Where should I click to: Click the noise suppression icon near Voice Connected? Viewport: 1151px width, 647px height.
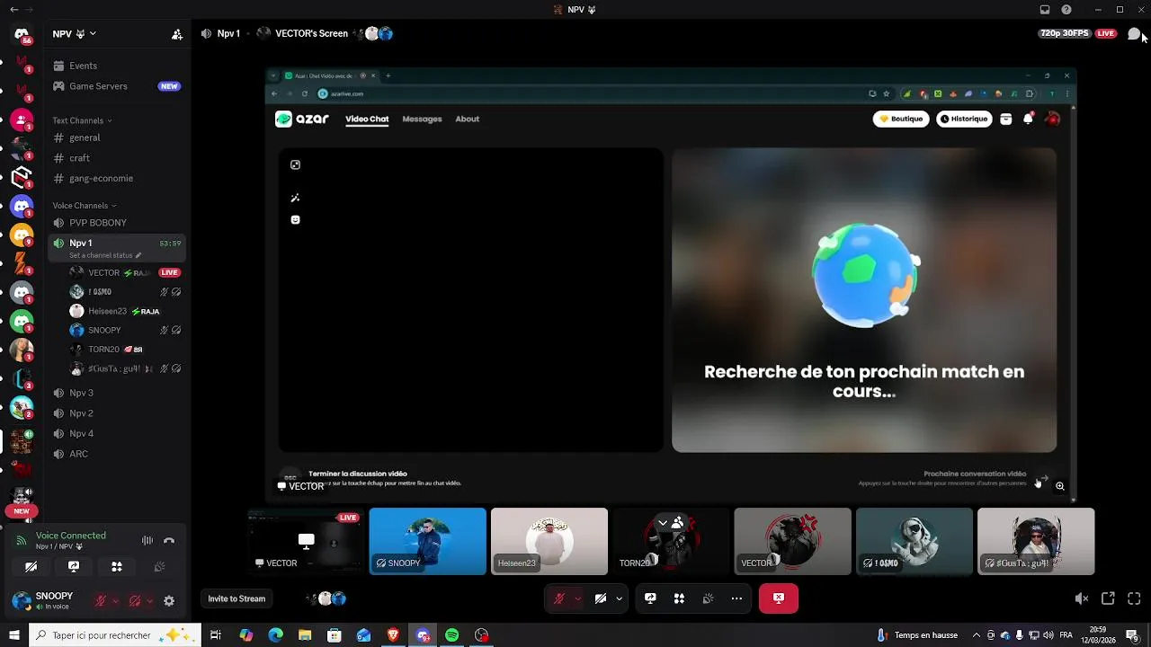tap(147, 540)
